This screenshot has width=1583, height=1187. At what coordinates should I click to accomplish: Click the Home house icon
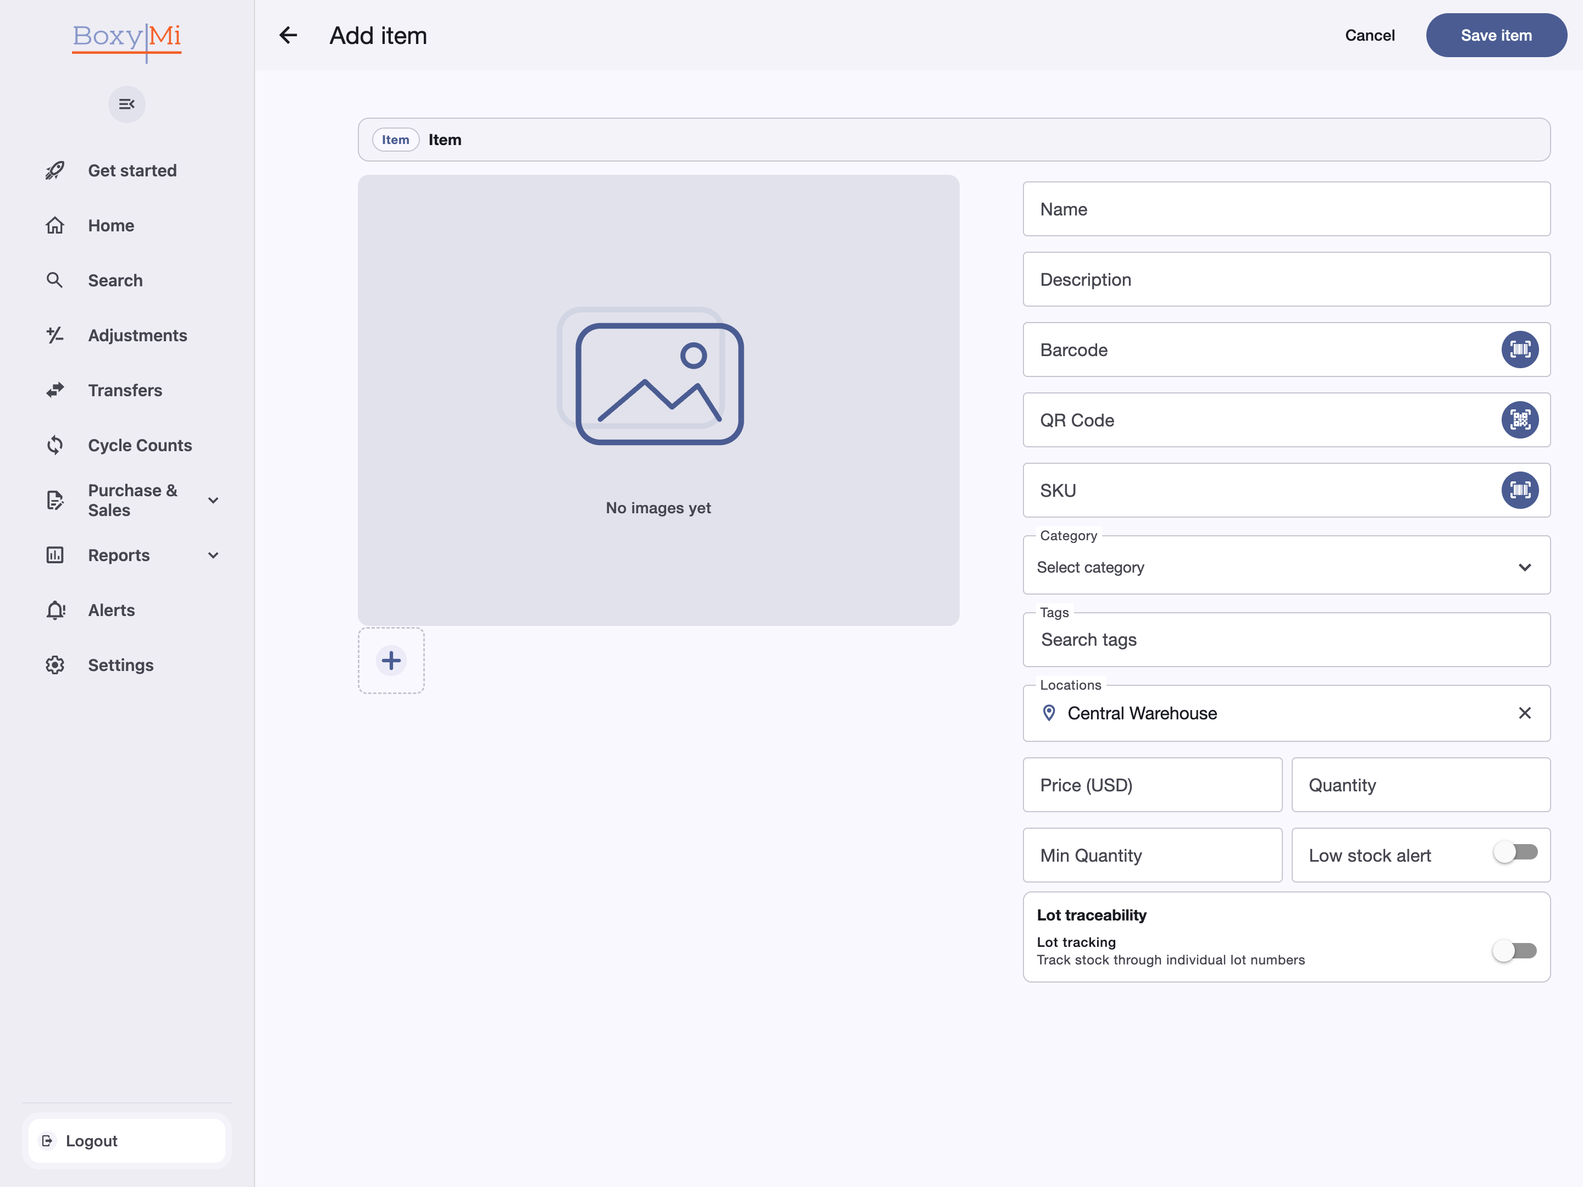55,225
